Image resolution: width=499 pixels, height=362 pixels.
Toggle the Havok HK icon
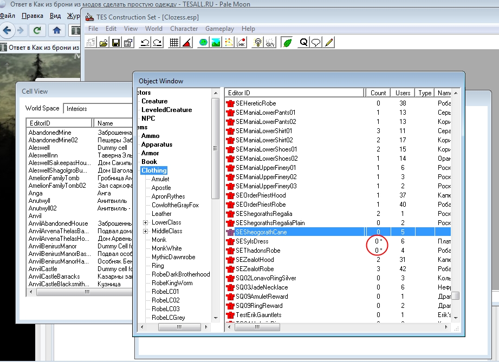coord(241,43)
